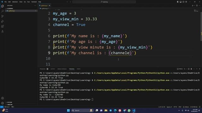This screenshot has height=113, width=202.
Task: Open the run button dropdown arrow
Action: (194, 6)
